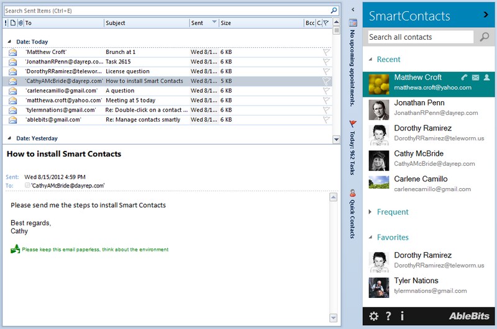Collapse the Favorites section
Image resolution: width=497 pixels, height=329 pixels.
tap(370, 237)
